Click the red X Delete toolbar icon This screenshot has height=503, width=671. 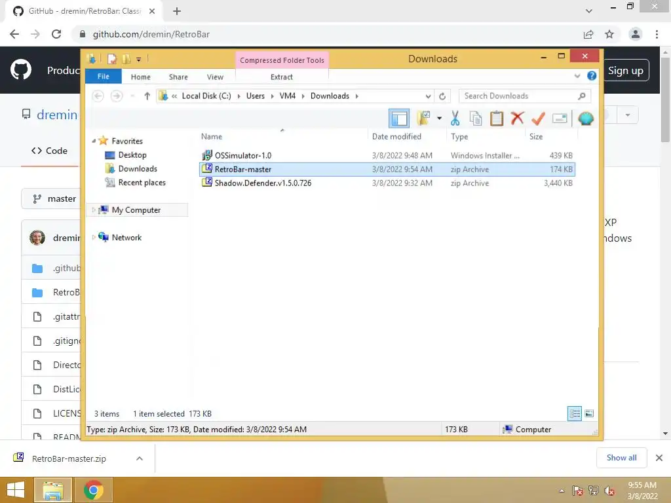(518, 118)
